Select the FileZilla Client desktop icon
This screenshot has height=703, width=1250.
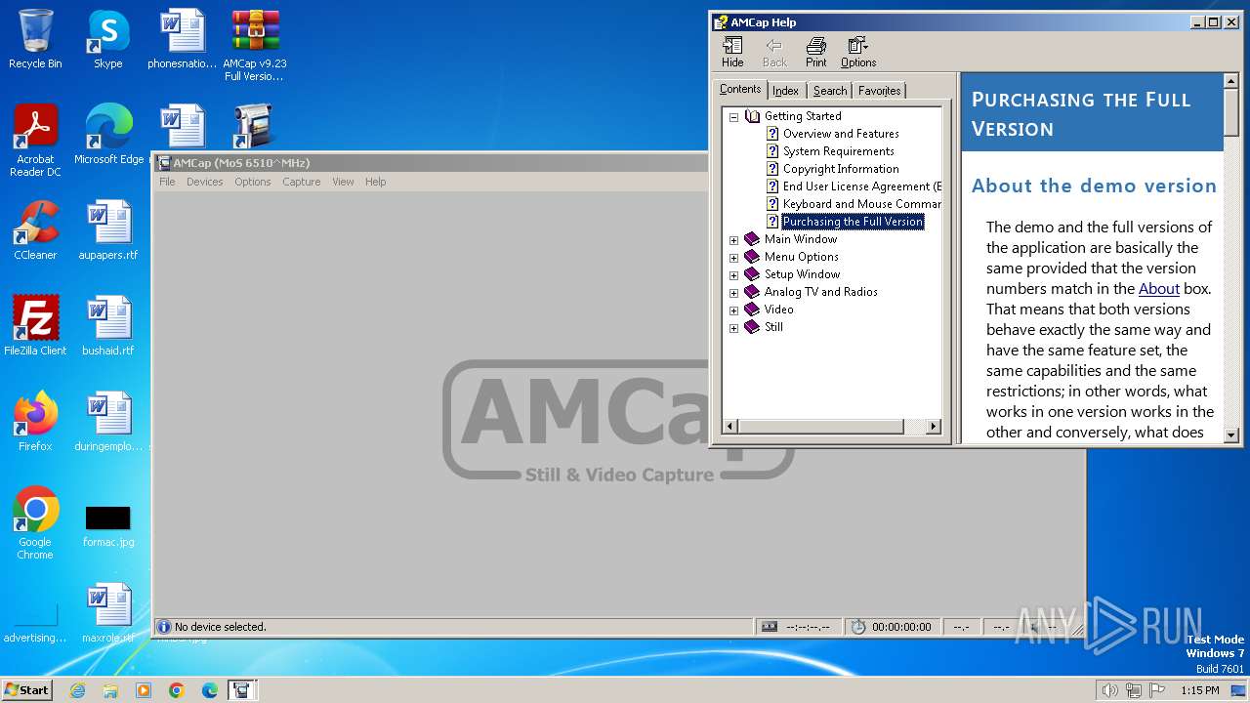coord(35,325)
